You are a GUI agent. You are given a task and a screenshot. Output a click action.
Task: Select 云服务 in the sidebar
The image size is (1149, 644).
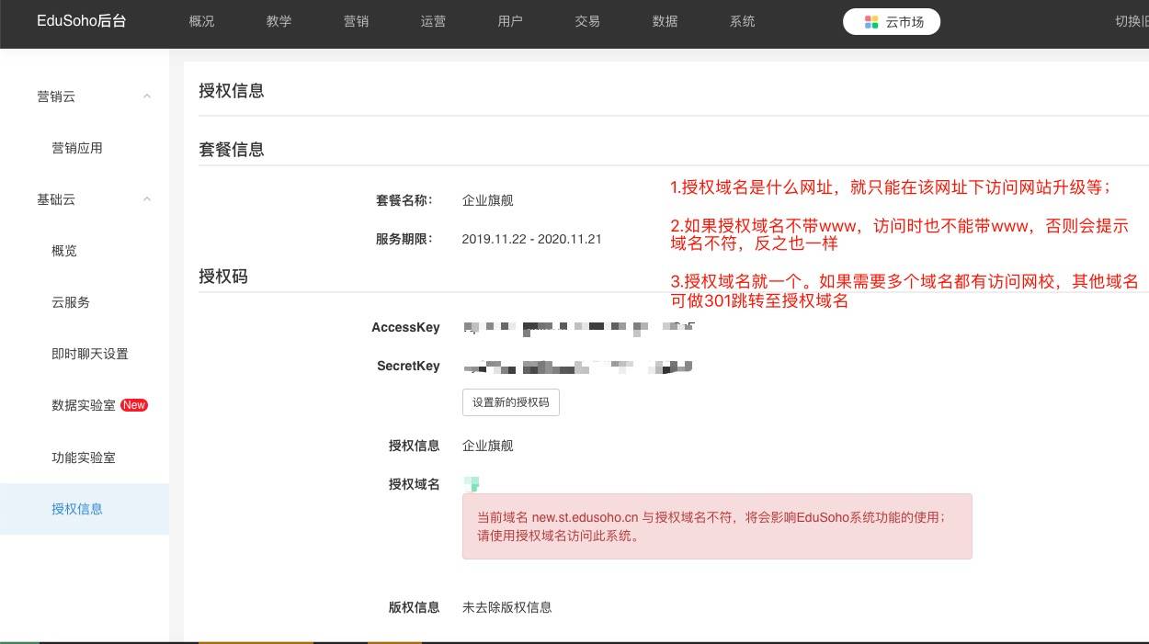coord(71,302)
